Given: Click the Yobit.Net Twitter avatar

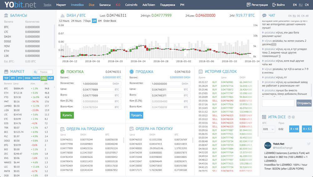Looking at the screenshot, I should point(268,145).
